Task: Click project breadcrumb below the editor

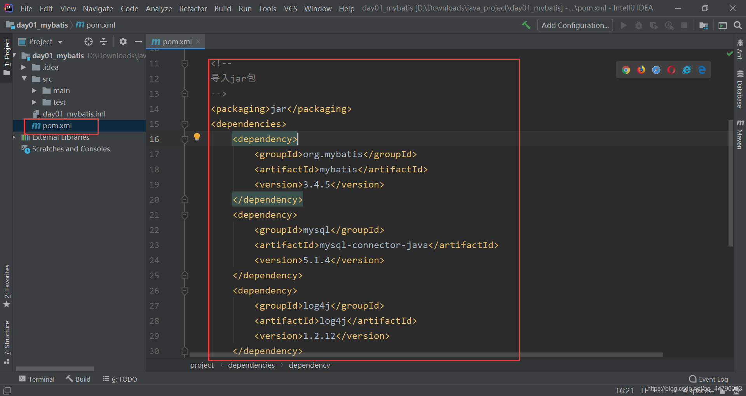Action: [x=202, y=365]
